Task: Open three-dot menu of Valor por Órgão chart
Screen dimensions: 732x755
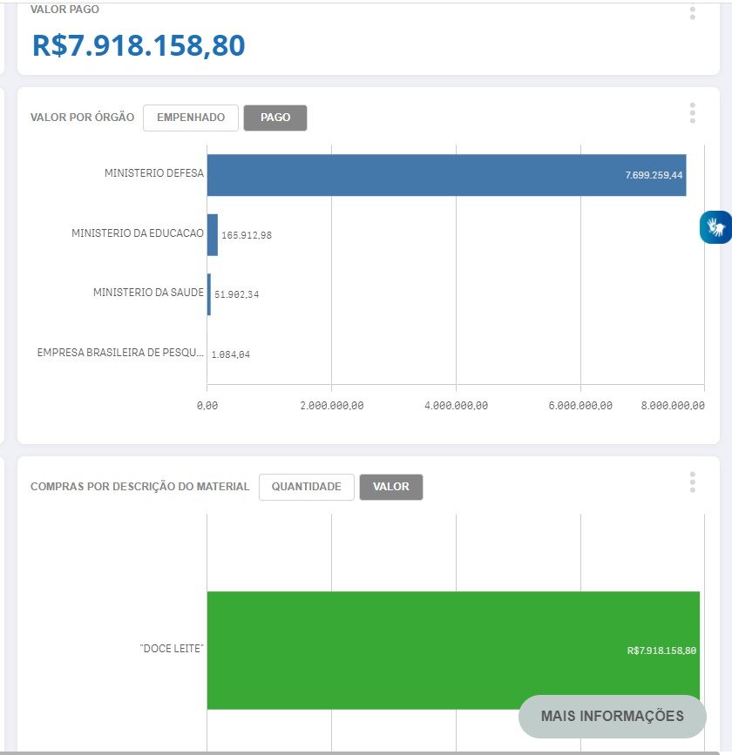Action: point(693,113)
